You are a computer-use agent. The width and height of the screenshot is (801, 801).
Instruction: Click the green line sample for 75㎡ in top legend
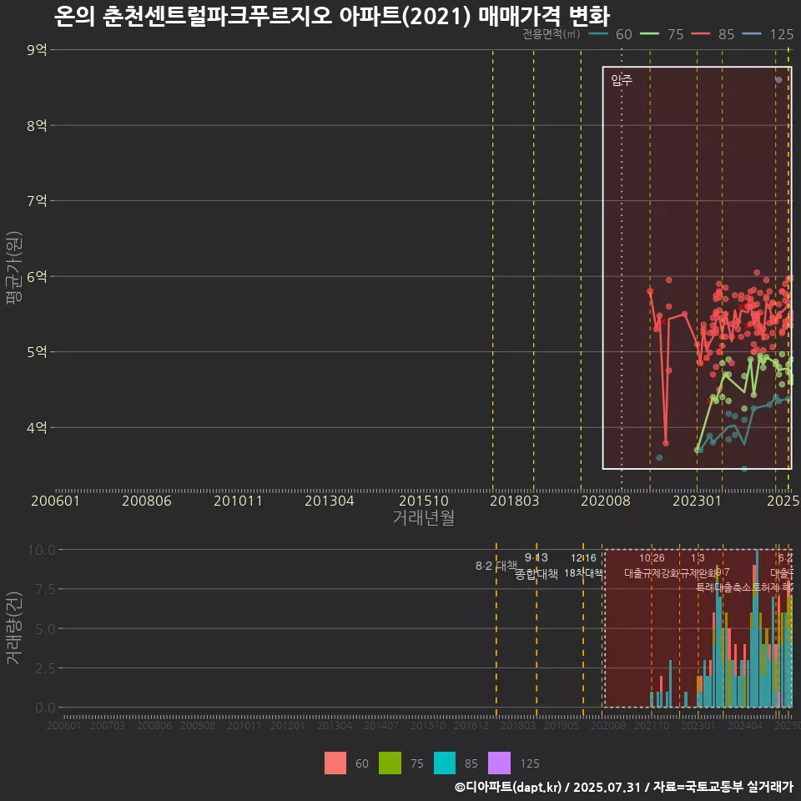(x=649, y=34)
